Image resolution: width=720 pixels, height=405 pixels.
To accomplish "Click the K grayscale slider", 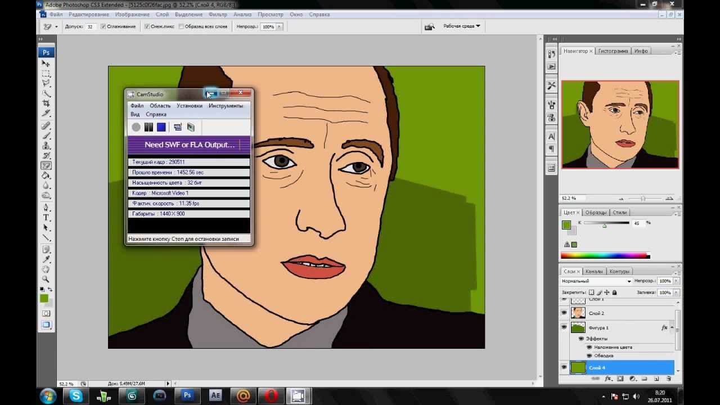I will coord(606,223).
